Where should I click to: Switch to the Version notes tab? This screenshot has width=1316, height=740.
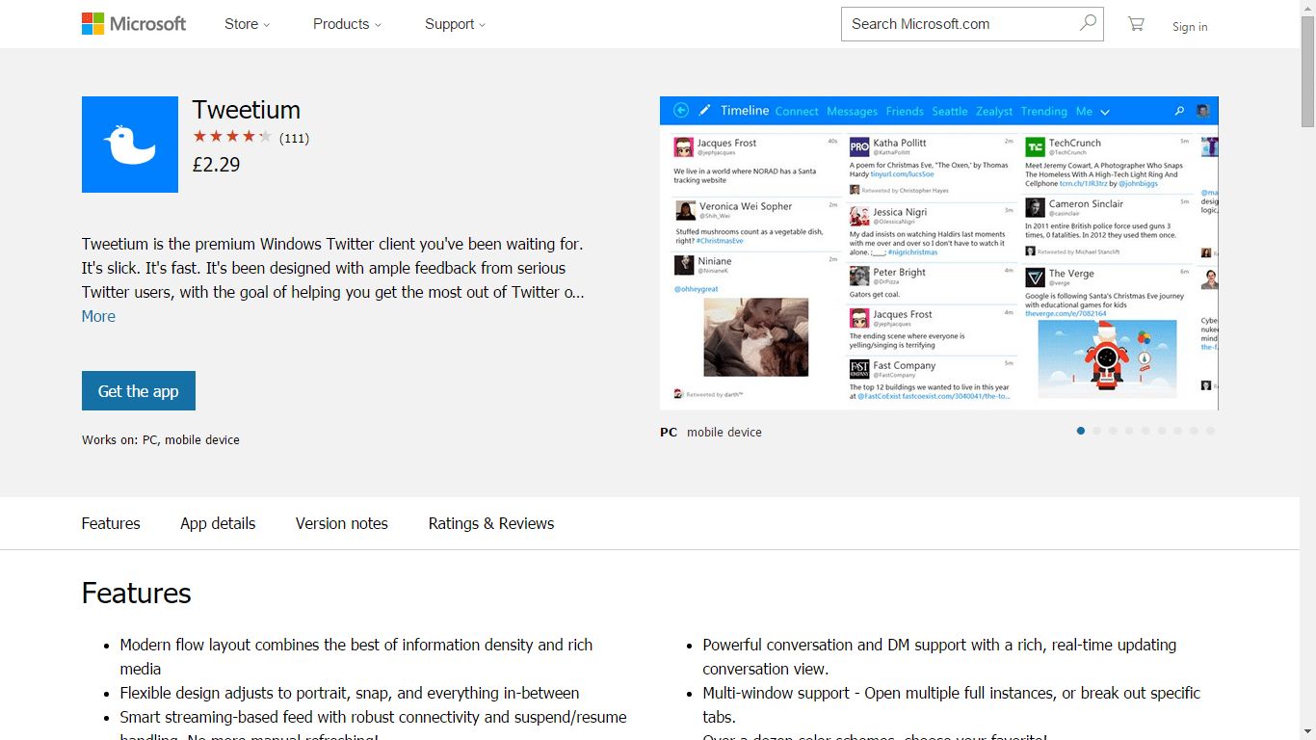click(x=342, y=523)
